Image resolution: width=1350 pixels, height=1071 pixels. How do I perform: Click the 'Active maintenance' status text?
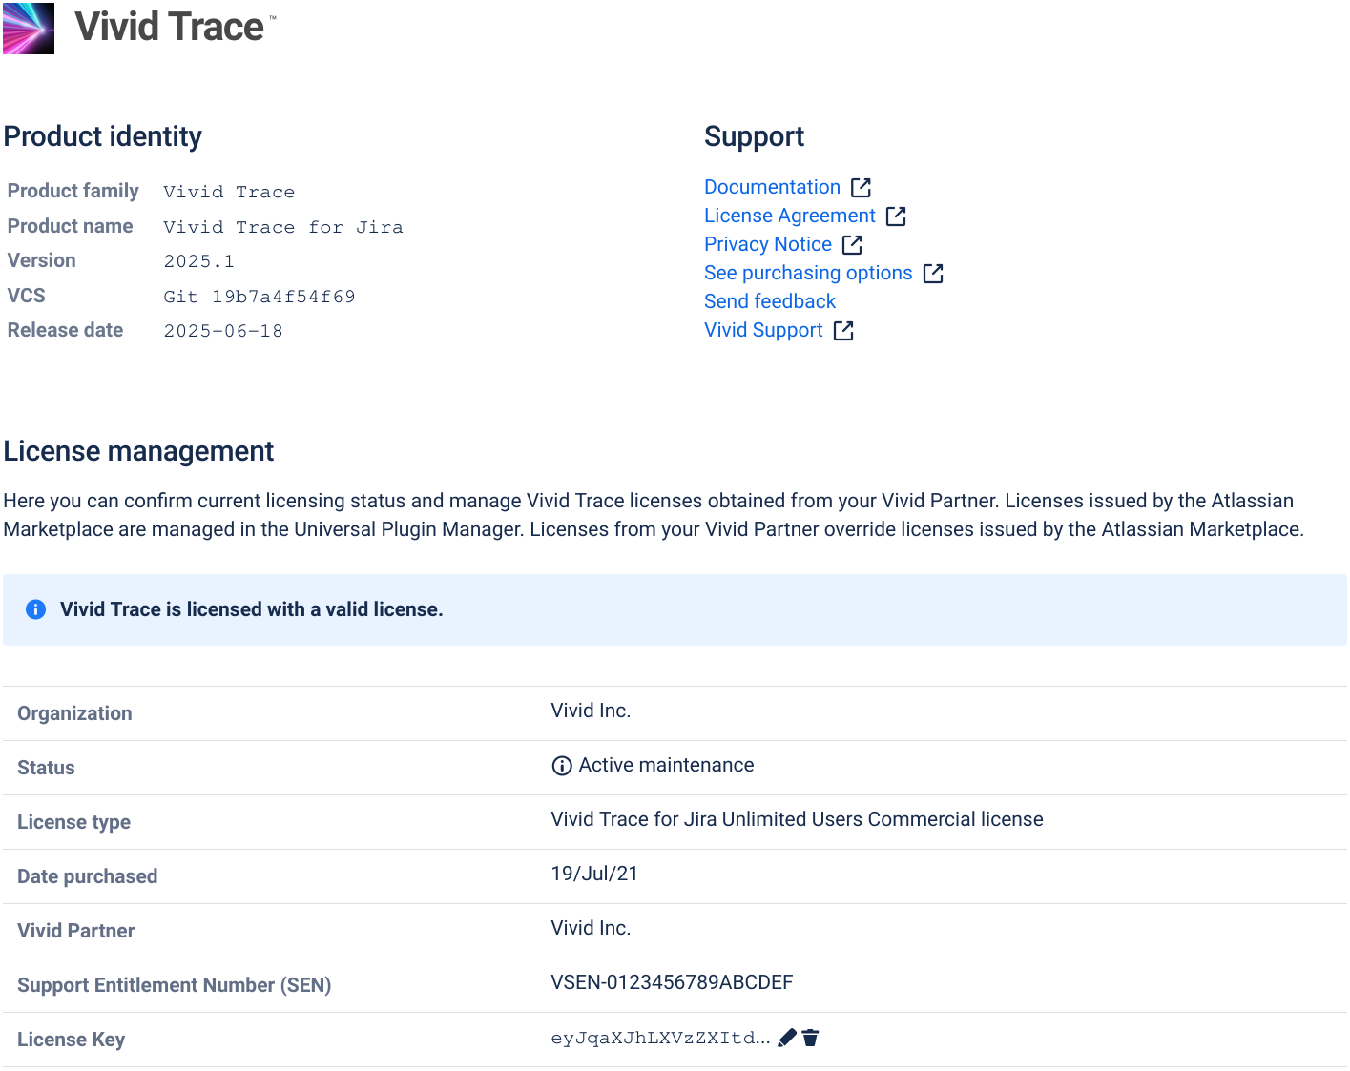point(666,765)
